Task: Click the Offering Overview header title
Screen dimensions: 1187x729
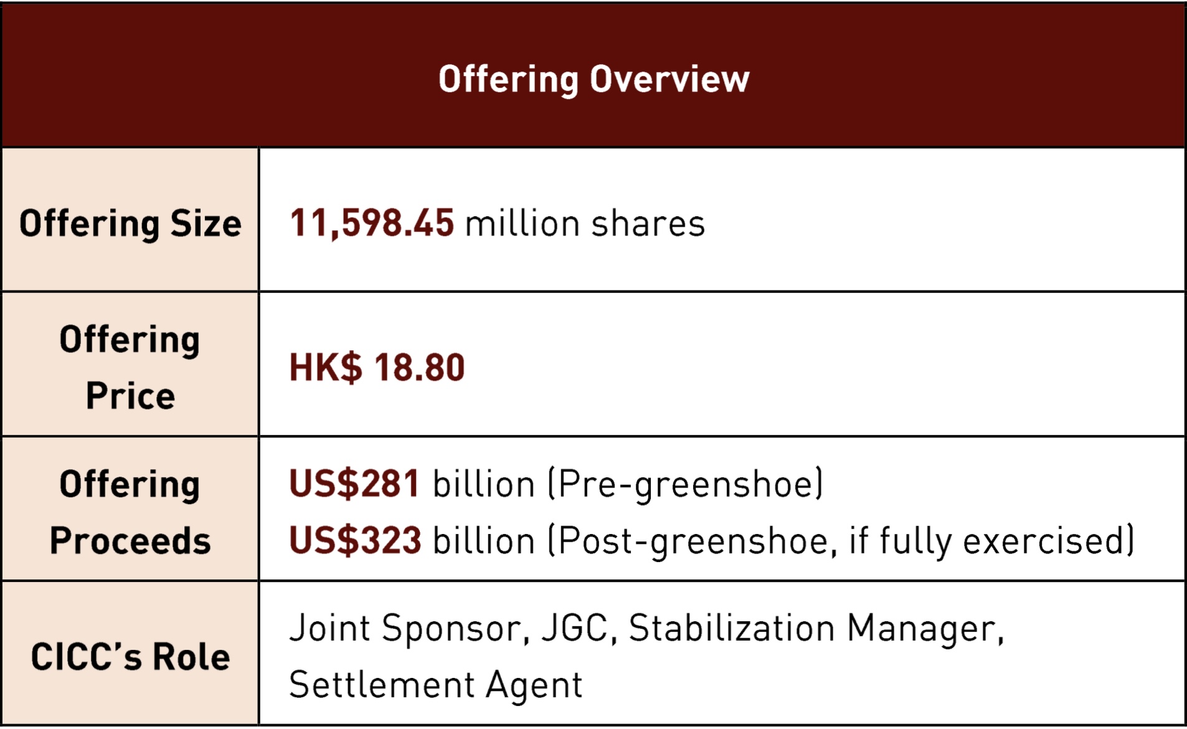Action: [x=593, y=80]
